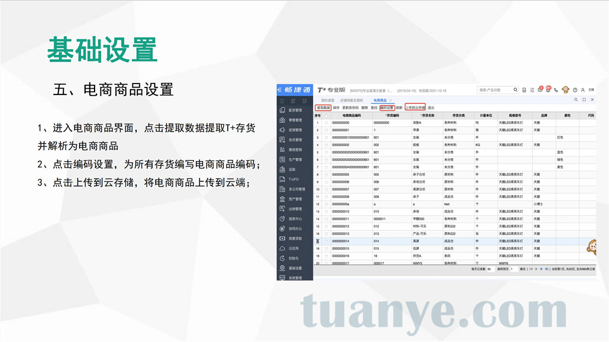
Task: Click the phone support icon
Action: (x=556, y=90)
